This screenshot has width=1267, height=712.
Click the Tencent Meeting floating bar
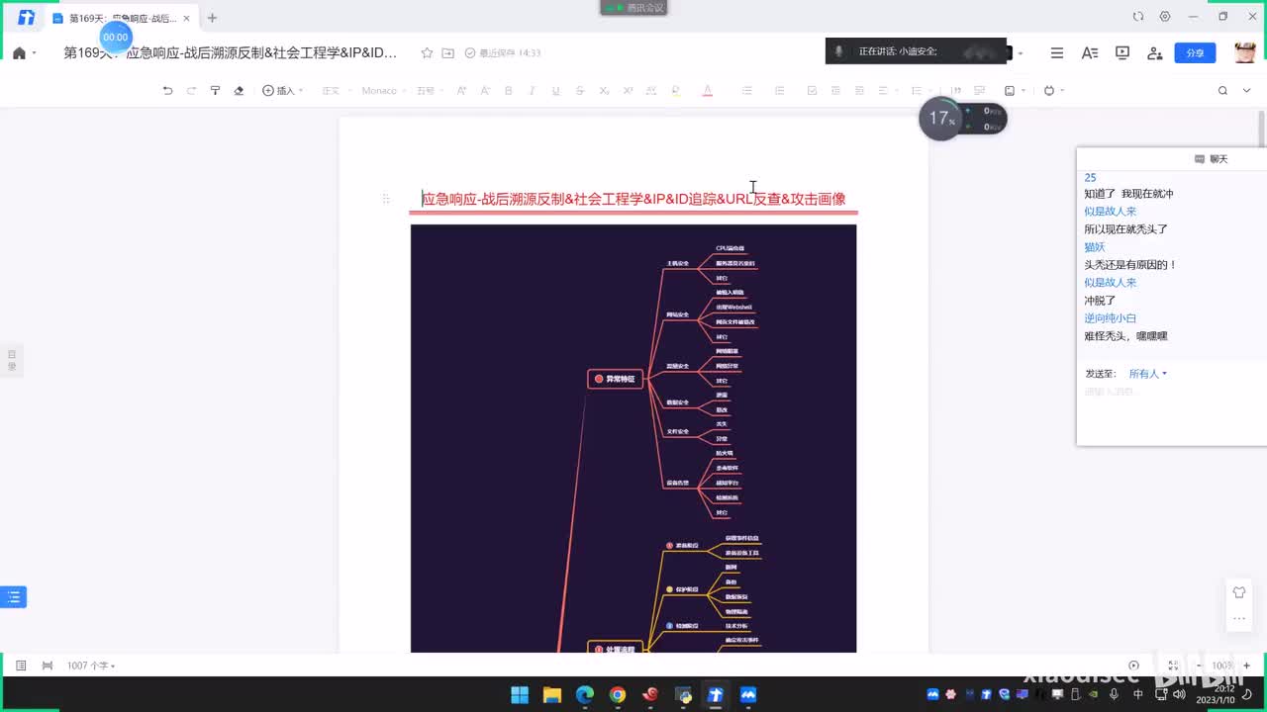click(x=633, y=7)
